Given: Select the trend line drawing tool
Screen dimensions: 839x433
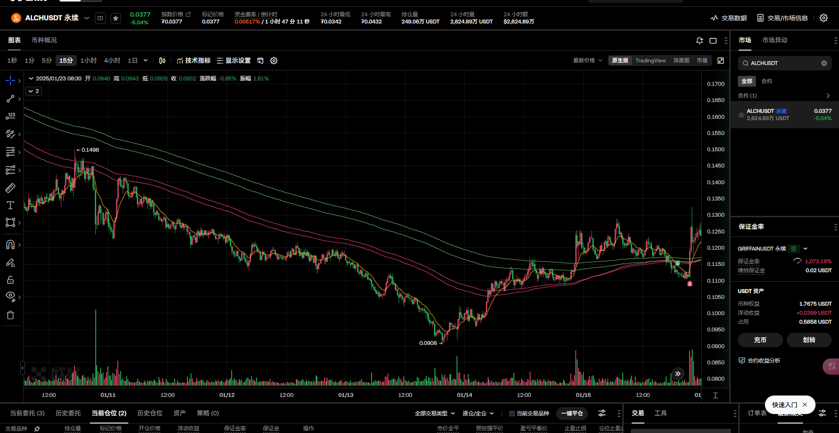Looking at the screenshot, I should [10, 98].
